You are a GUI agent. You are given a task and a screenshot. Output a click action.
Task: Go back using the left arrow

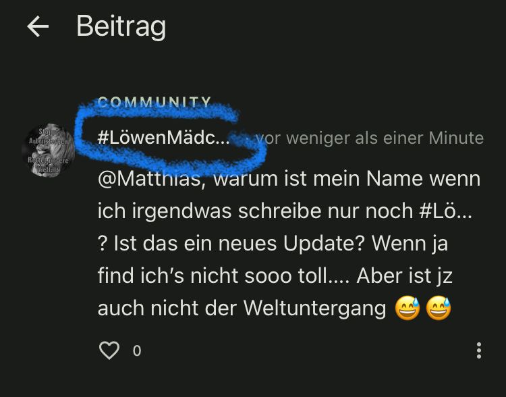point(38,26)
